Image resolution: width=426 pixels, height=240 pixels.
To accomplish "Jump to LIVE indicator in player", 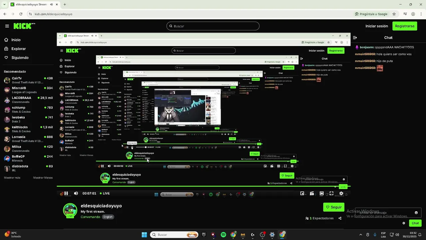I will pyautogui.click(x=104, y=193).
